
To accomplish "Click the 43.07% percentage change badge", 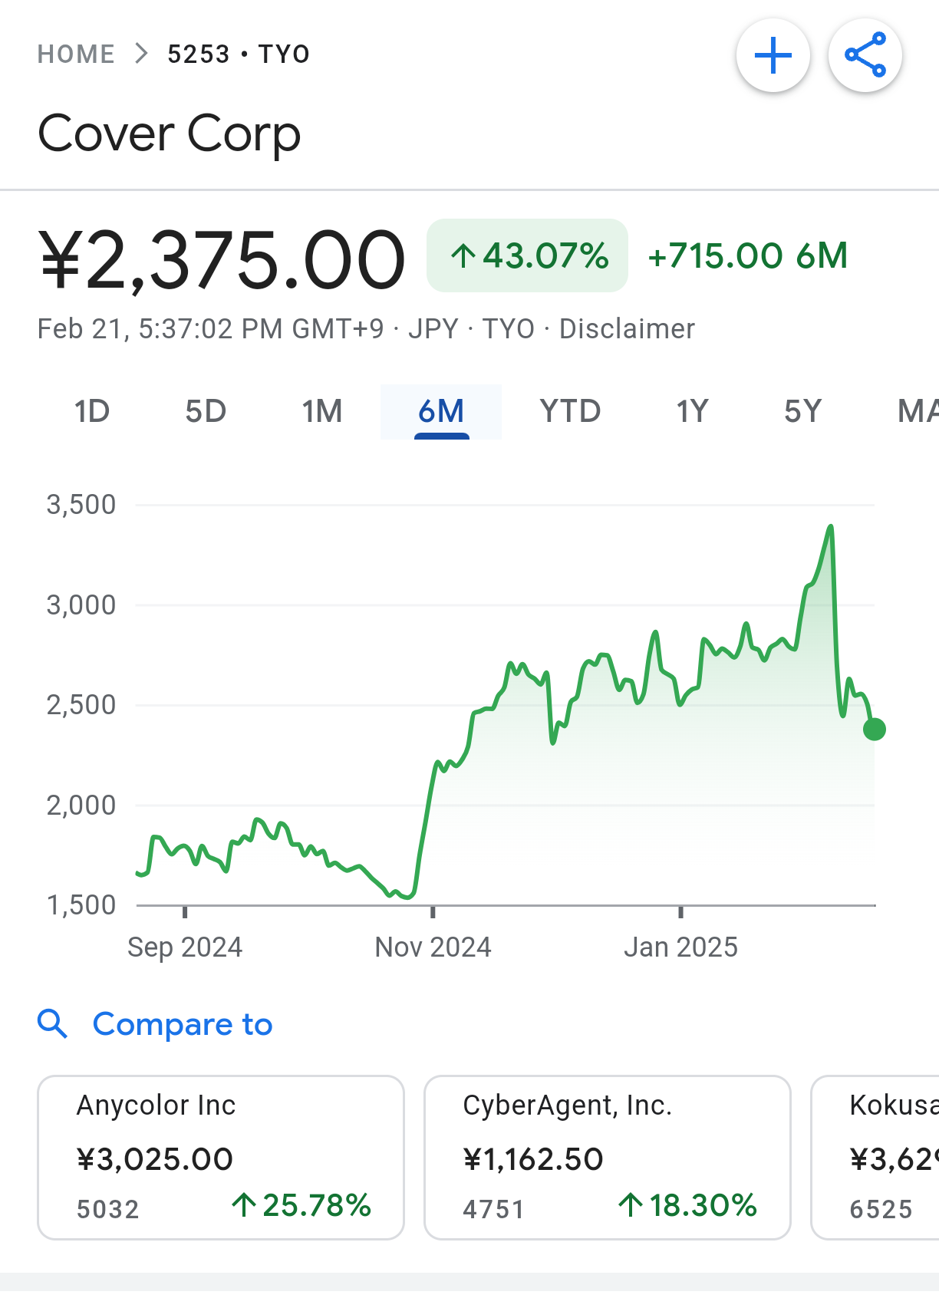I will coord(528,255).
